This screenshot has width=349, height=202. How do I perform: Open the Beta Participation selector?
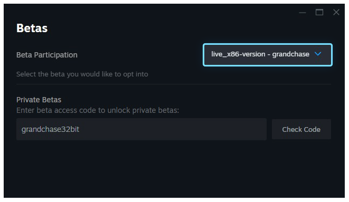tap(268, 55)
